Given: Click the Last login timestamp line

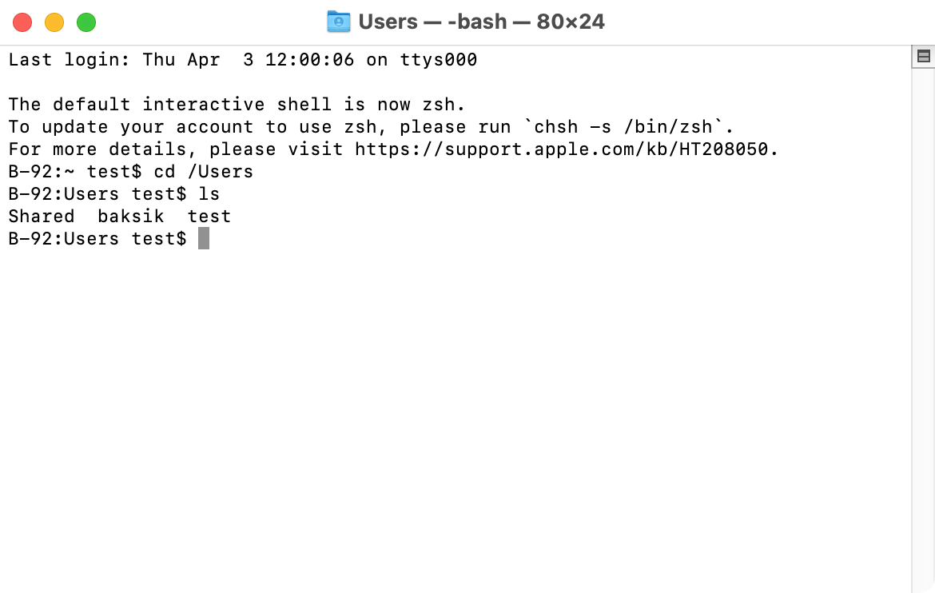Looking at the screenshot, I should (240, 59).
